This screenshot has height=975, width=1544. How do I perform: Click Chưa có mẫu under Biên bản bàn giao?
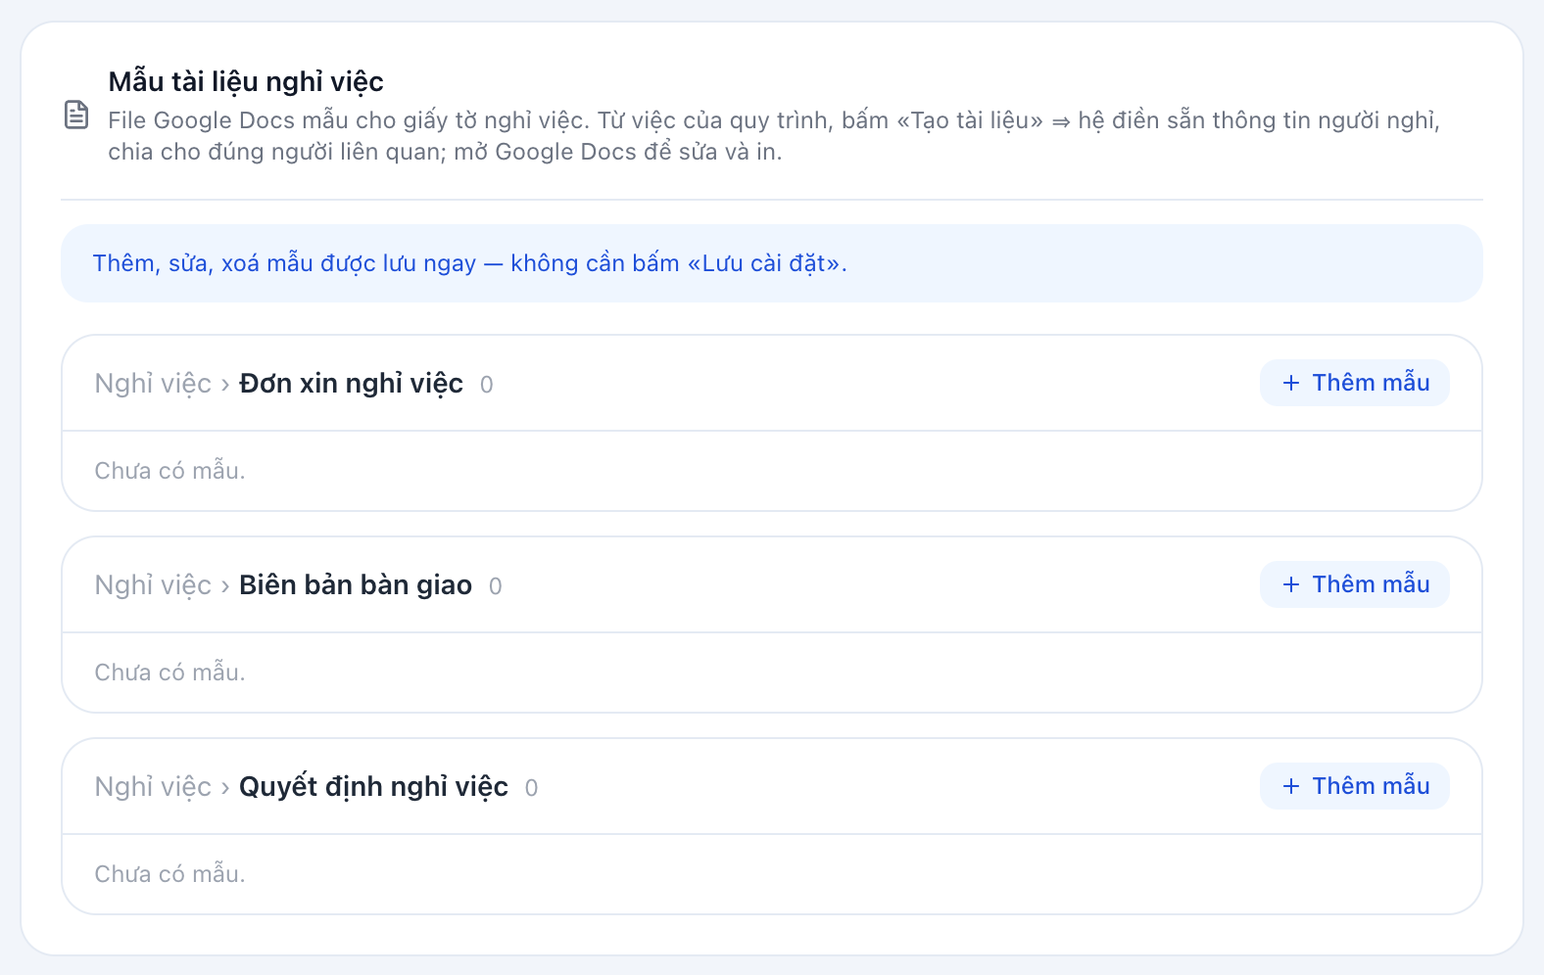169,673
